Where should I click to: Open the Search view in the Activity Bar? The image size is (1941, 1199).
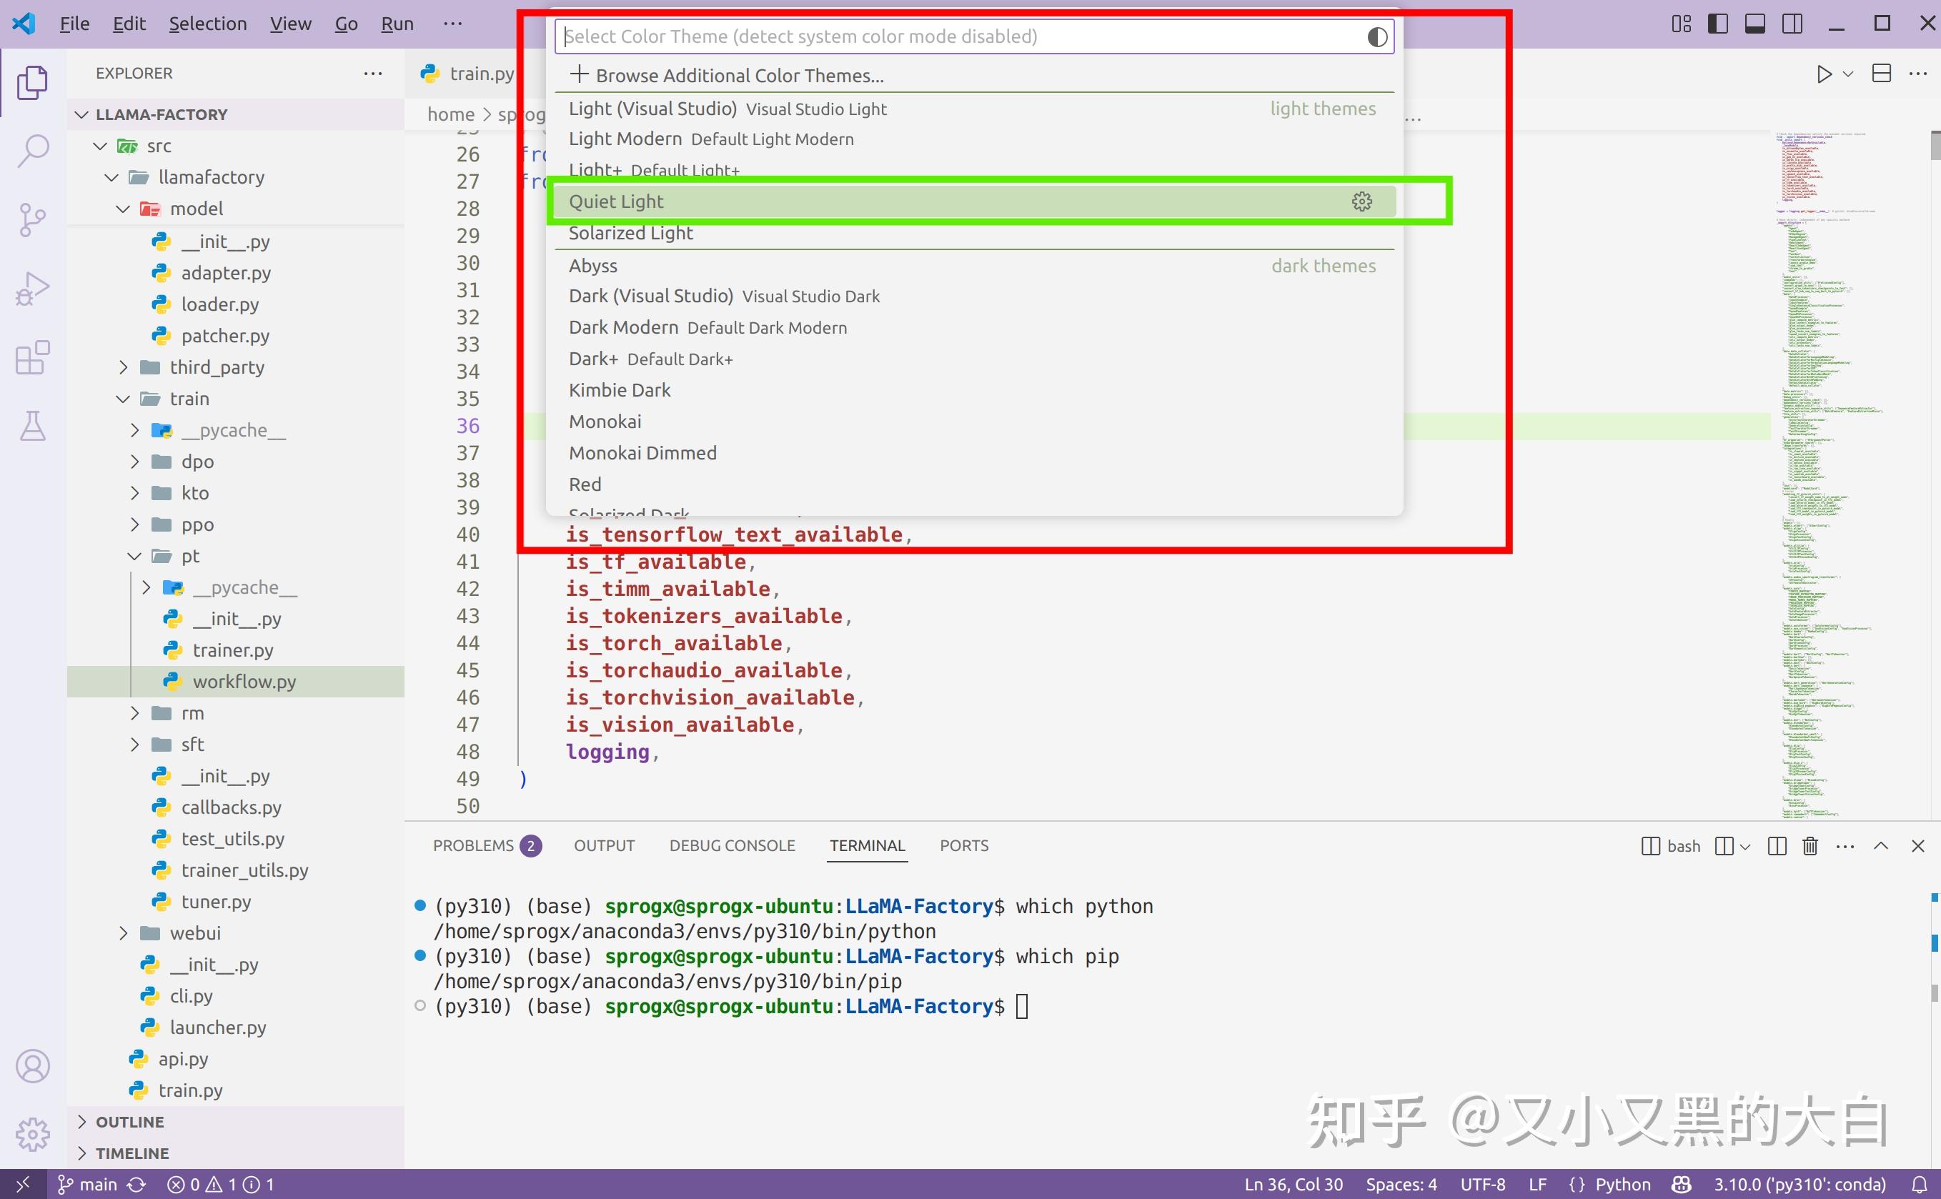coord(31,150)
